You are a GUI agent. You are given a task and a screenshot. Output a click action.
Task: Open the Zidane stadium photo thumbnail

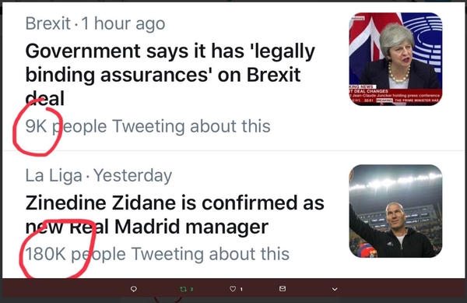click(x=396, y=211)
